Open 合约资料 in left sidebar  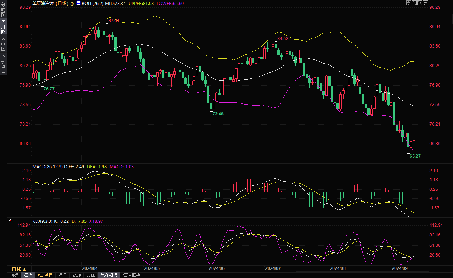[3, 64]
